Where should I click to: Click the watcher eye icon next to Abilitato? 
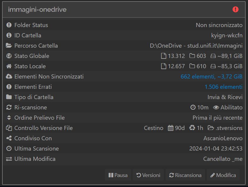coord(216,108)
